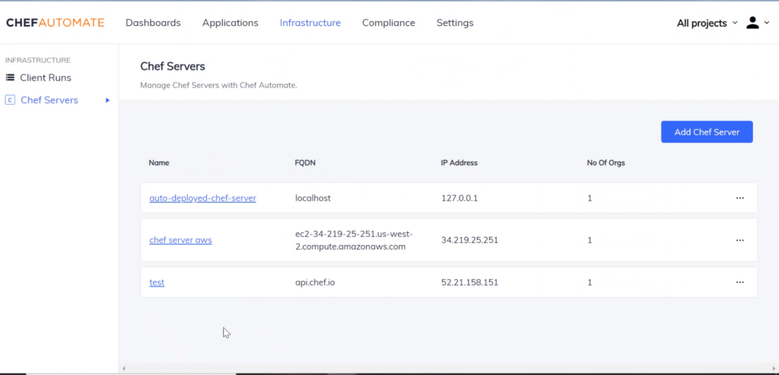Expand the All projects dropdown
The width and height of the screenshot is (779, 375).
pyautogui.click(x=707, y=23)
